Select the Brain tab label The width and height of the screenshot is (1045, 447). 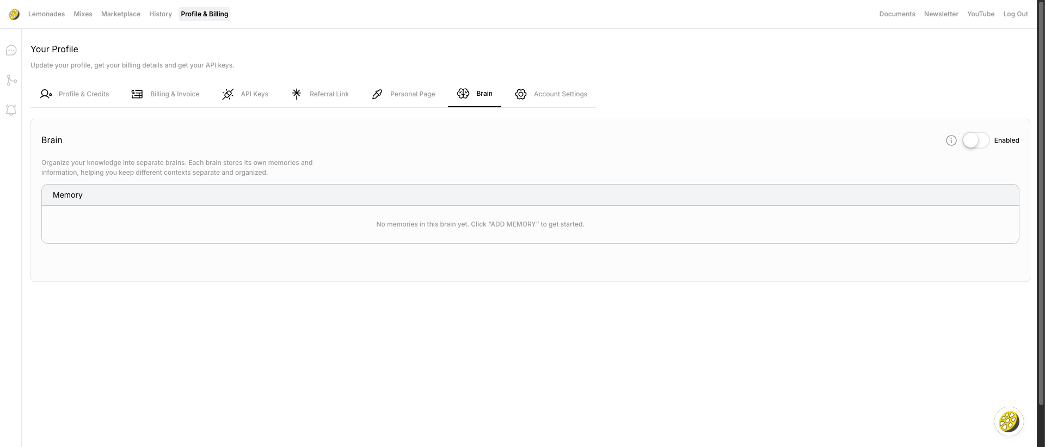pyautogui.click(x=484, y=94)
